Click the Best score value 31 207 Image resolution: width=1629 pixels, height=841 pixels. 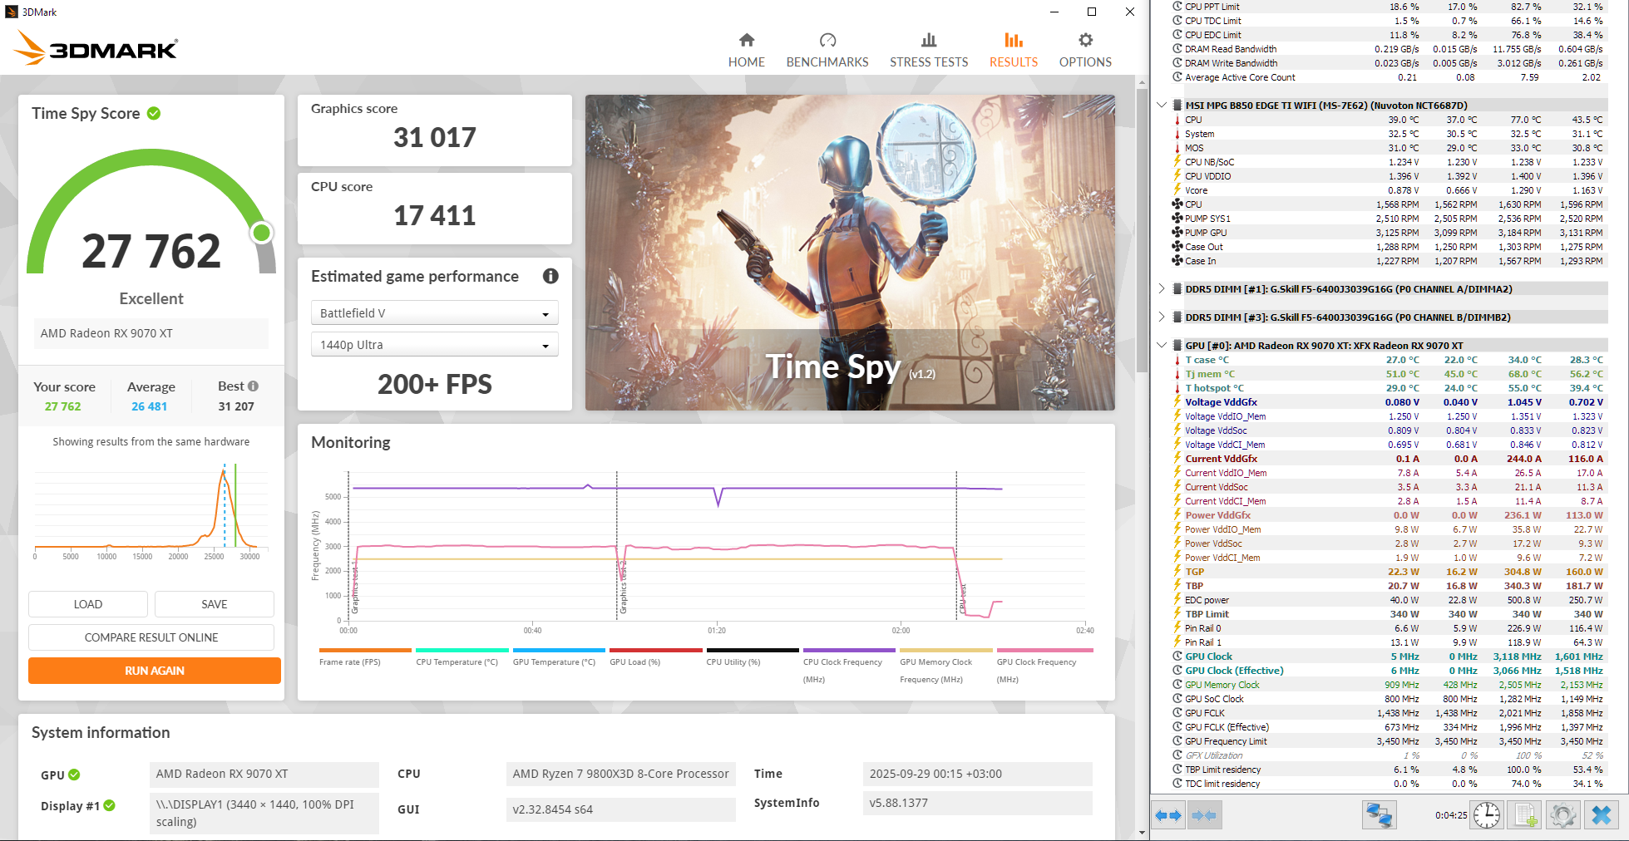(236, 406)
